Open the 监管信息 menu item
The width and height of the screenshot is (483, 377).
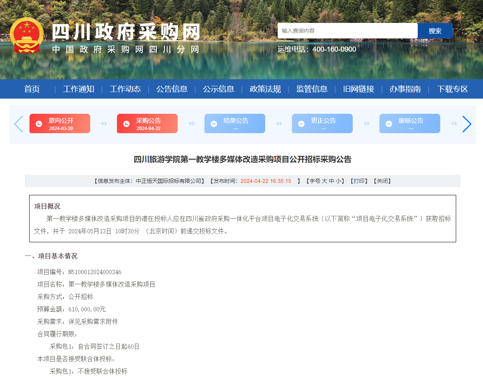pos(312,89)
